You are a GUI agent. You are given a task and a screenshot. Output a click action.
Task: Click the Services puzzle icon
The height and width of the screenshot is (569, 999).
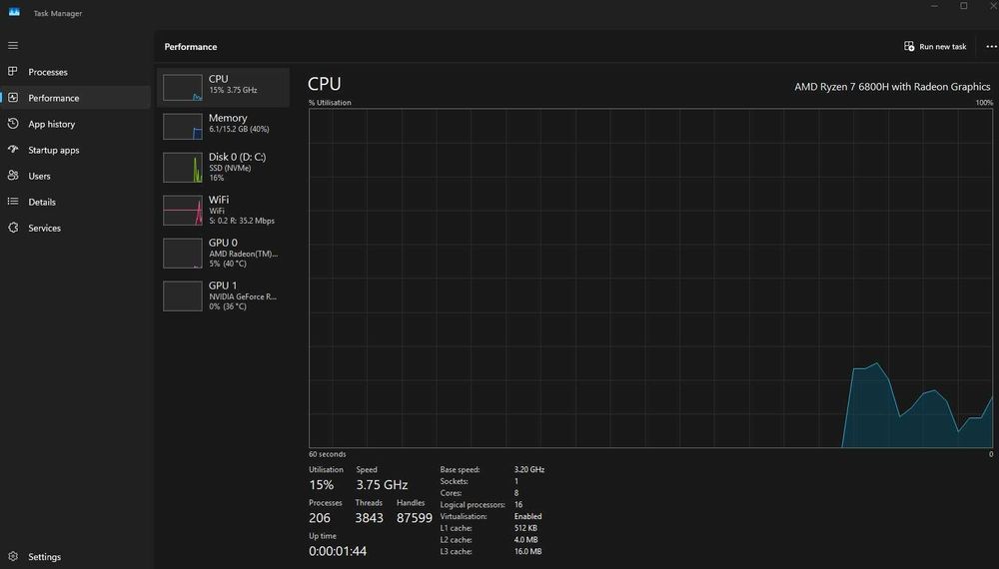[13, 228]
